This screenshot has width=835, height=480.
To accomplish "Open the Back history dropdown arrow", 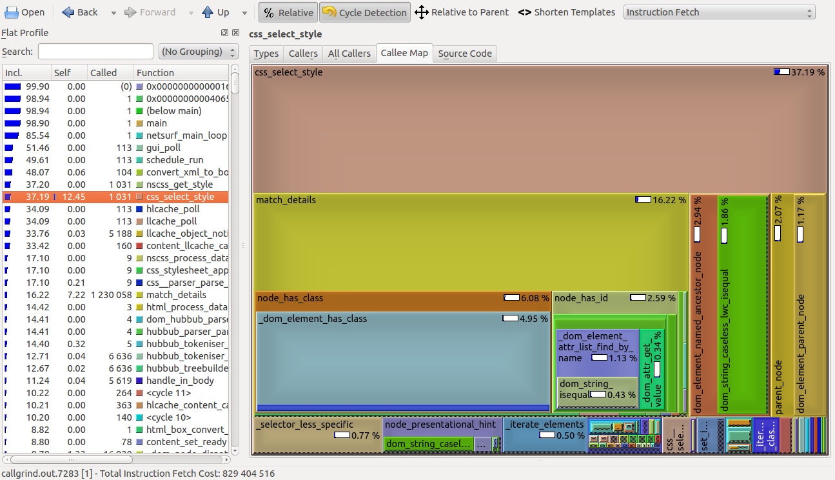I will coord(113,12).
